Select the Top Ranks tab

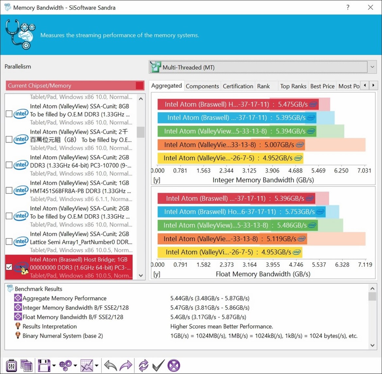point(293,86)
